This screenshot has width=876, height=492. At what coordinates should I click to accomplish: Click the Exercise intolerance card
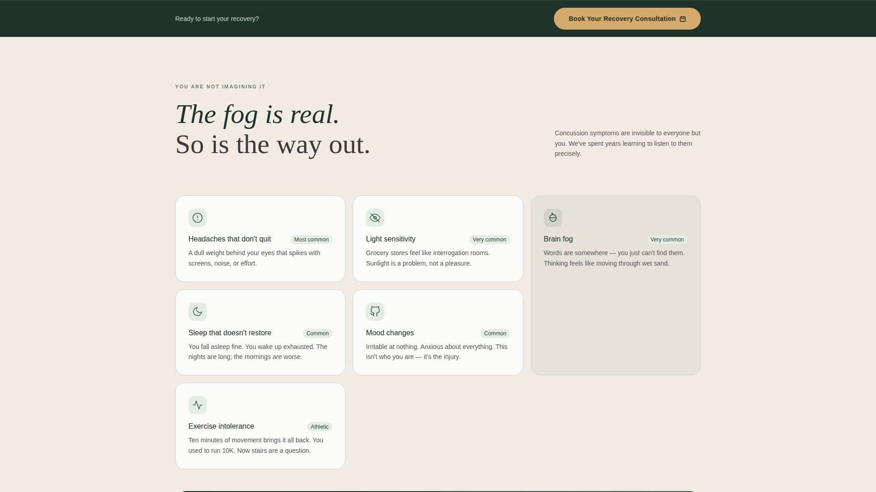260,425
